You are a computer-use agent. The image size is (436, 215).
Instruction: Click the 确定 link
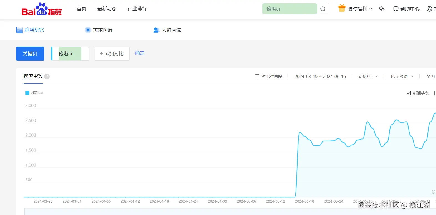pyautogui.click(x=140, y=53)
